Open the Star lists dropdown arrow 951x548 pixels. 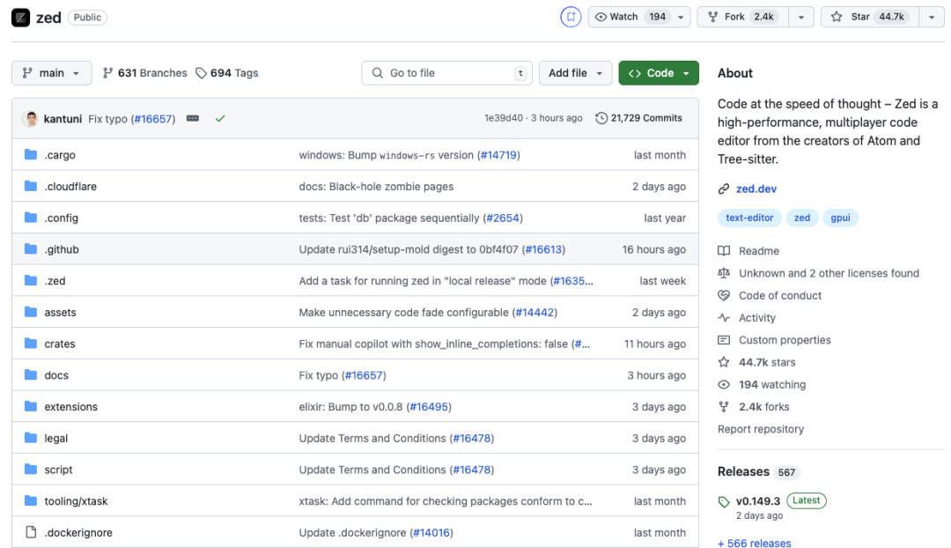[932, 17]
